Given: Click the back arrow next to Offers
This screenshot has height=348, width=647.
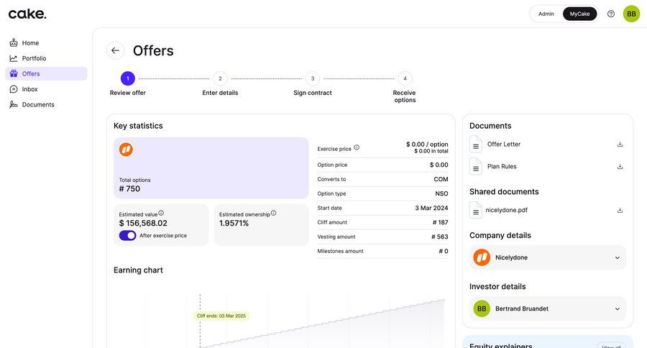Looking at the screenshot, I should [x=115, y=50].
